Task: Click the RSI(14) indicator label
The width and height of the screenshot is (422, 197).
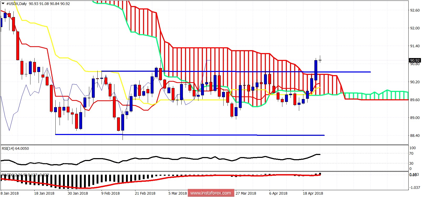Action: click(15, 148)
